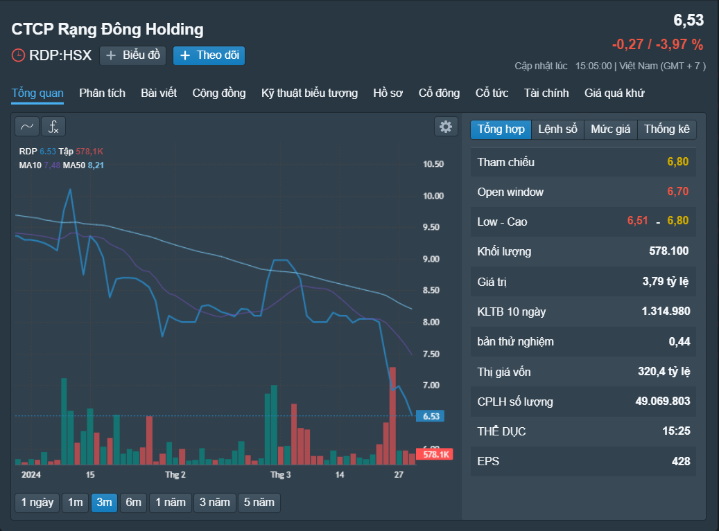Viewport: 719px width, 531px height.
Task: Click the red clock icon beside RDP:HSX
Action: click(18, 55)
